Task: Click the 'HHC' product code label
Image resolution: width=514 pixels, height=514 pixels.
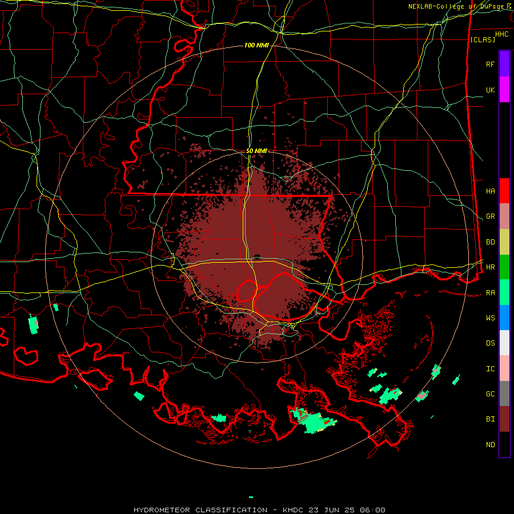Action: (501, 34)
